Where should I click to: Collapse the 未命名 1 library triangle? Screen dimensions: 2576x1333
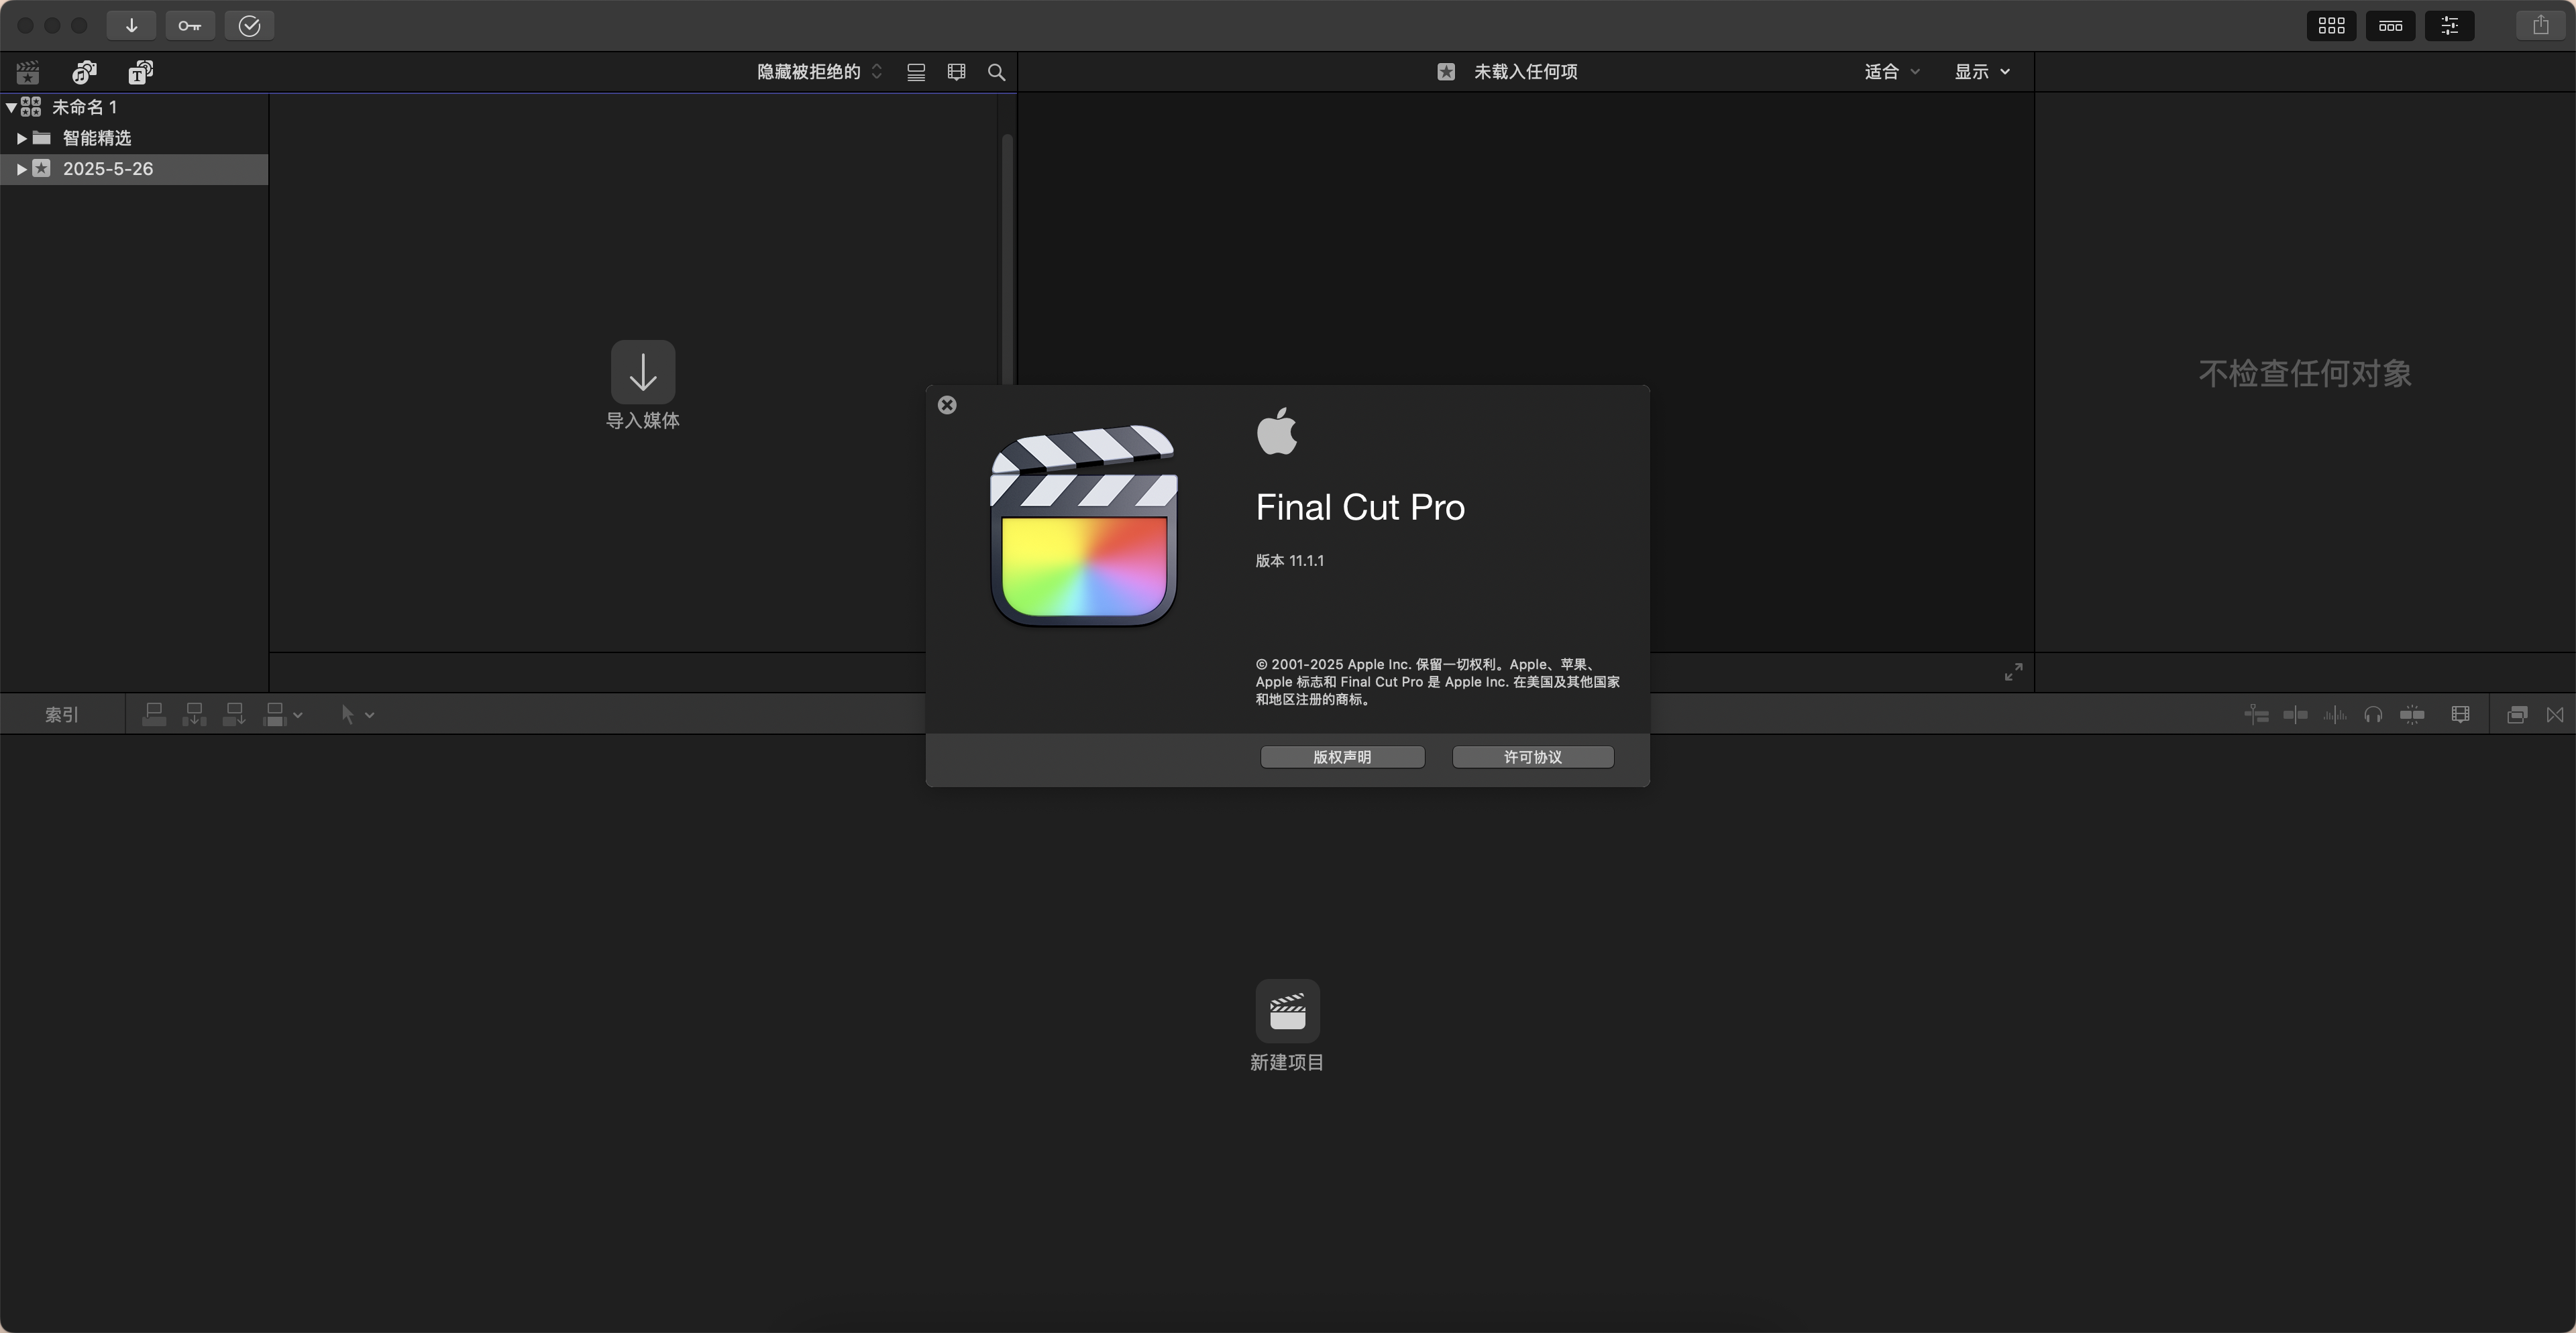pos(11,107)
